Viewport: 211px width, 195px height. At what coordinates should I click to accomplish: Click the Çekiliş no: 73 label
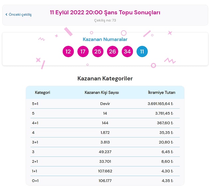105,20
